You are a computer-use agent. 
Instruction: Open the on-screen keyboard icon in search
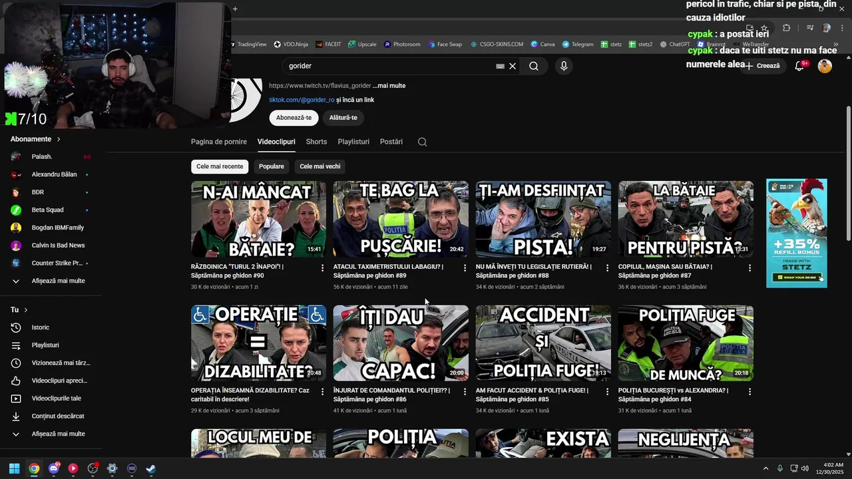click(x=500, y=66)
